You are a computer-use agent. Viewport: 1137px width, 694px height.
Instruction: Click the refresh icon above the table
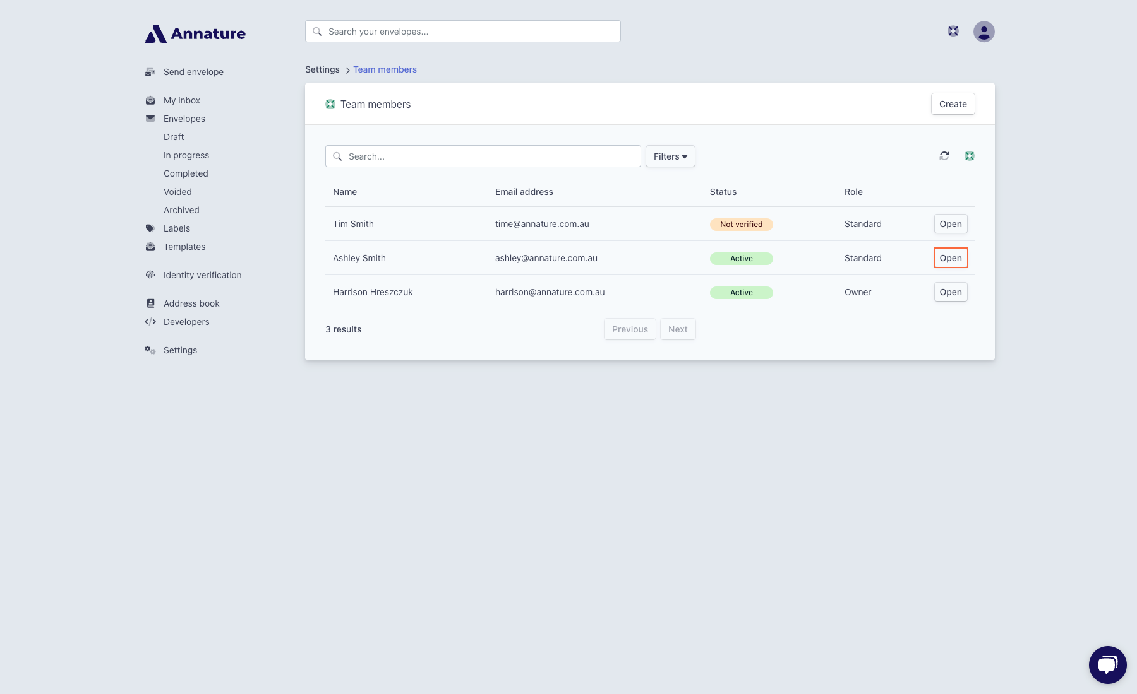pos(944,156)
